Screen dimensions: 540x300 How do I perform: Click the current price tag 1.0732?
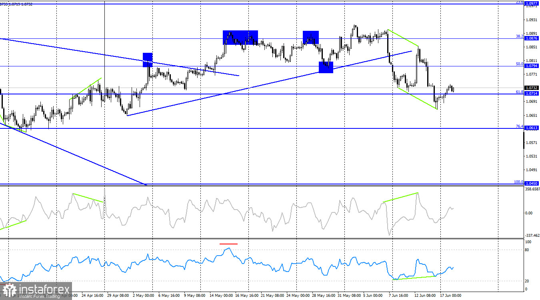point(531,88)
